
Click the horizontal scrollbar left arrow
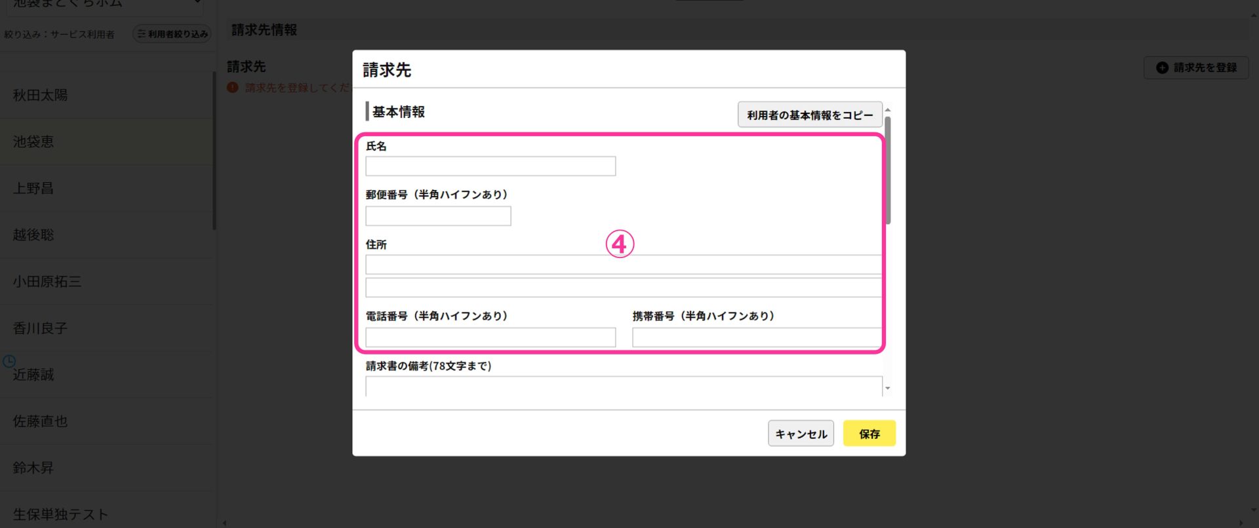pos(224,523)
